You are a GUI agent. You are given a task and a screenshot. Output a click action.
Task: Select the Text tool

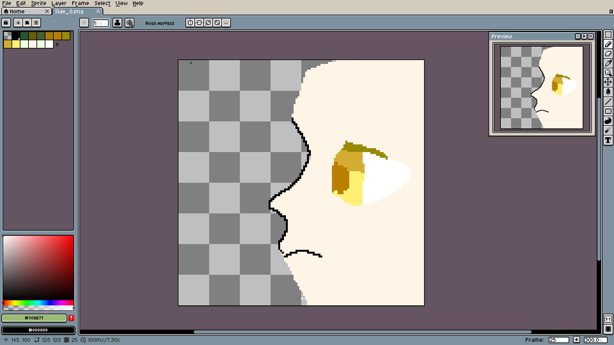point(608,140)
